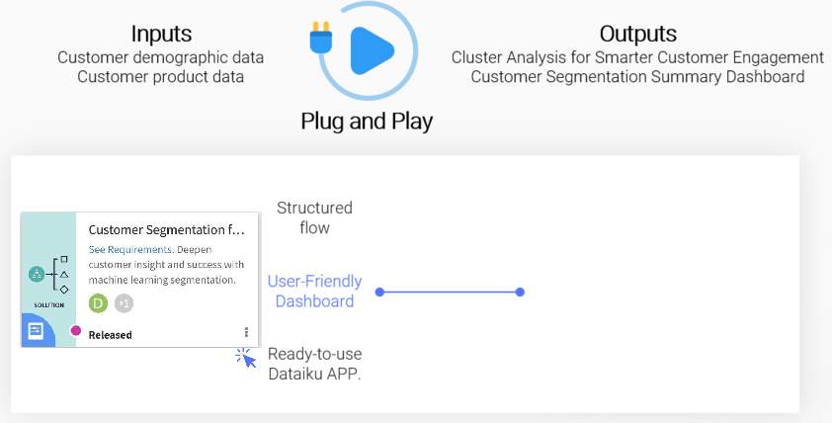Screen dimensions: 832x423
Task: Click the Released status text
Action: (x=111, y=335)
